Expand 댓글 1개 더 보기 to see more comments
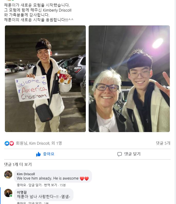Image resolution: width=176 pixels, height=204 pixels. pyautogui.click(x=18, y=164)
